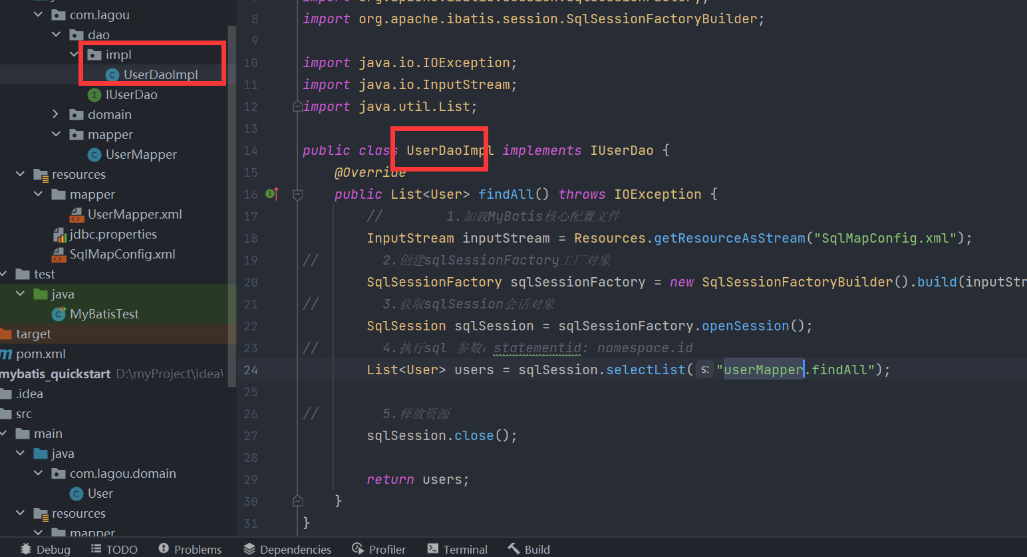The width and height of the screenshot is (1027, 557).
Task: Click the impl package folder icon
Action: click(x=94, y=55)
